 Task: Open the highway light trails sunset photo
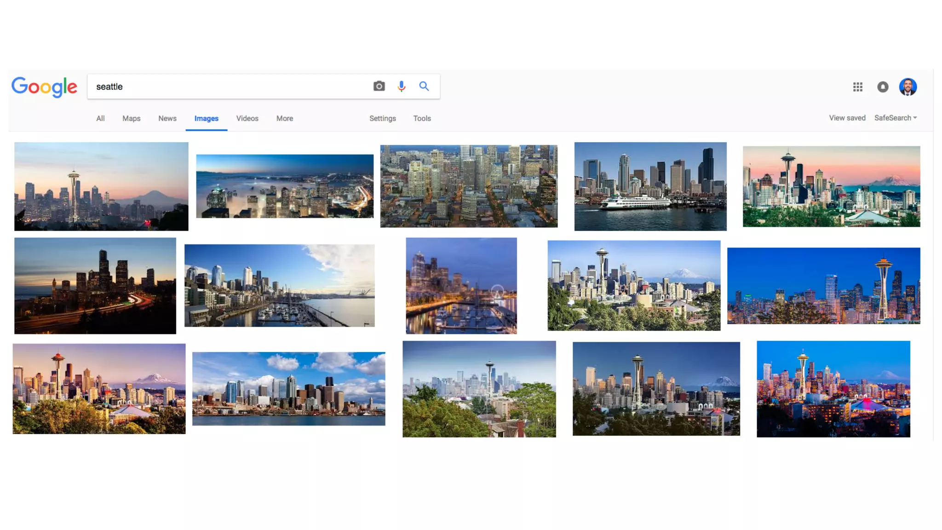tap(95, 286)
